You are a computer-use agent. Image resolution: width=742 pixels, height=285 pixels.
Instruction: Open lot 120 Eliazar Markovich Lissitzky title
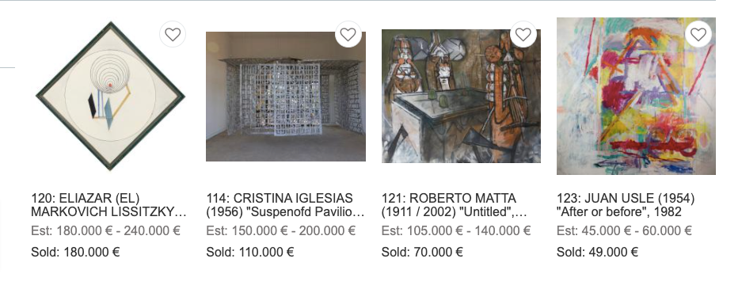pyautogui.click(x=108, y=205)
